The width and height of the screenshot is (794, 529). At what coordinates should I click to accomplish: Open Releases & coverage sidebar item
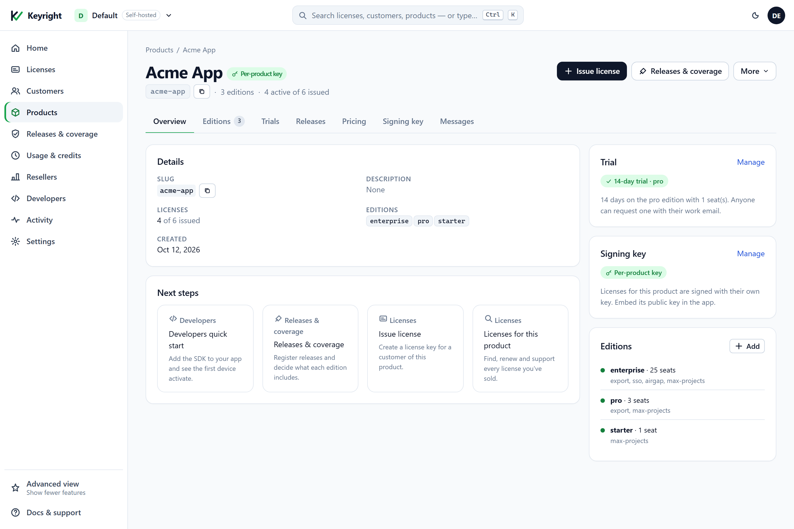click(x=64, y=134)
